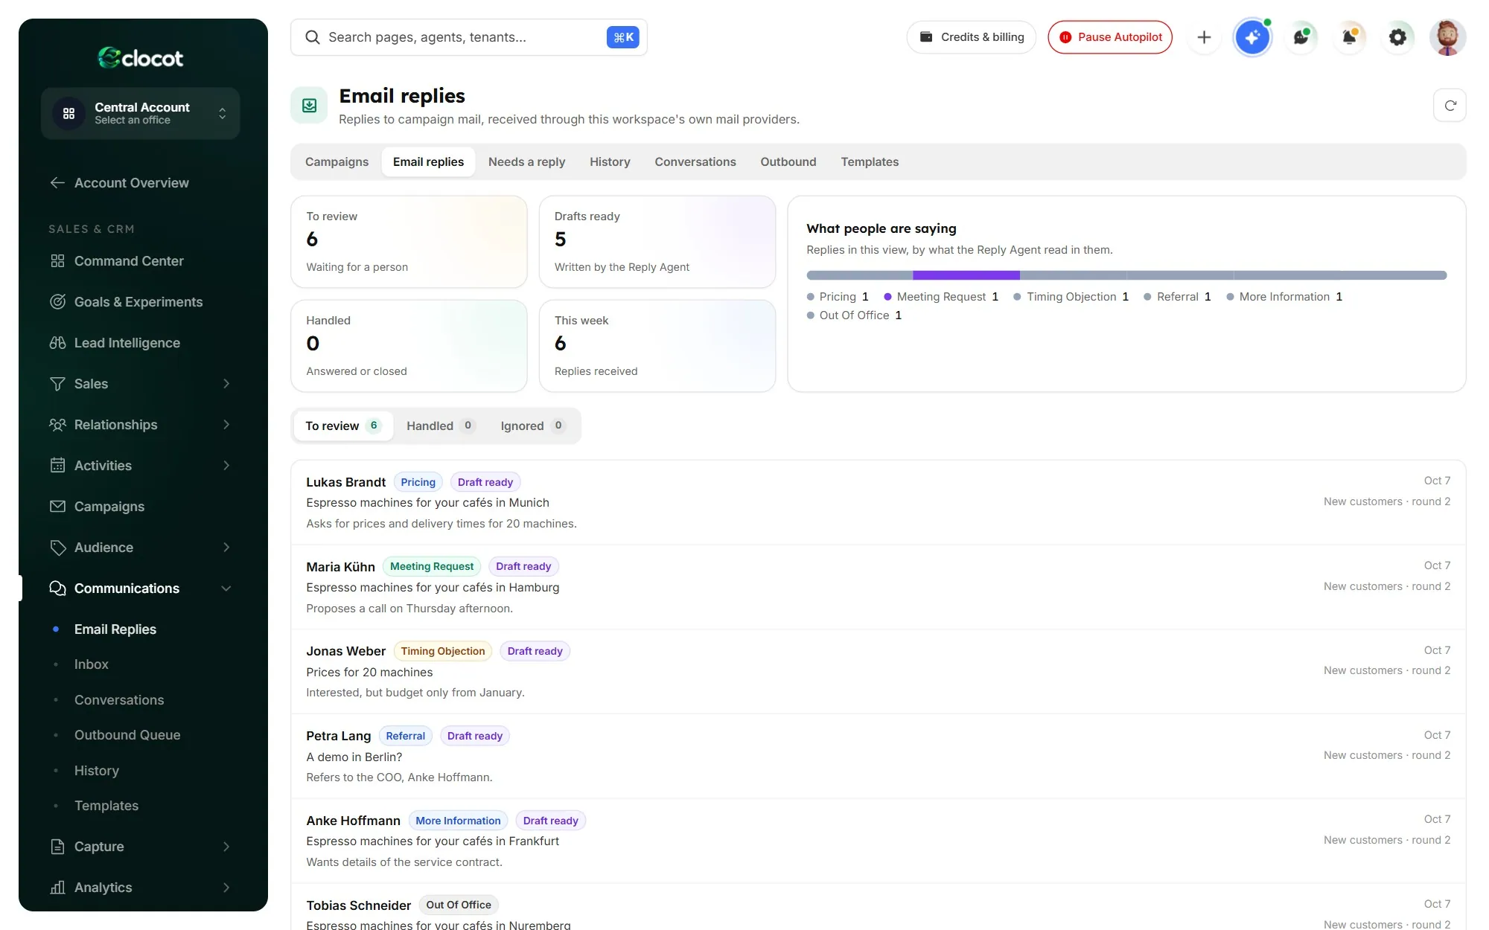Click the search pages, agents, tenants field

(468, 37)
